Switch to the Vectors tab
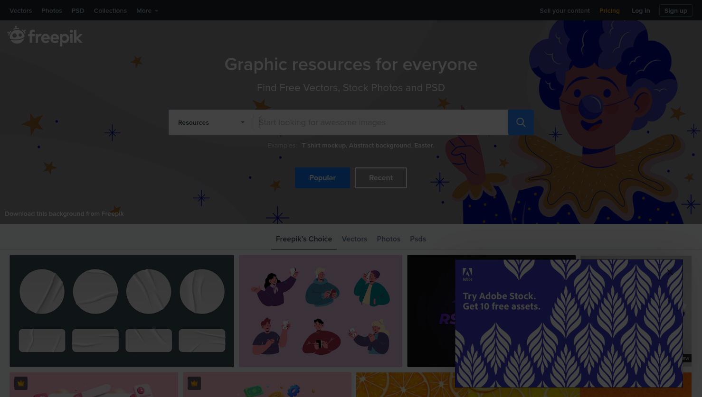Screen dimensions: 702x397 (354, 239)
